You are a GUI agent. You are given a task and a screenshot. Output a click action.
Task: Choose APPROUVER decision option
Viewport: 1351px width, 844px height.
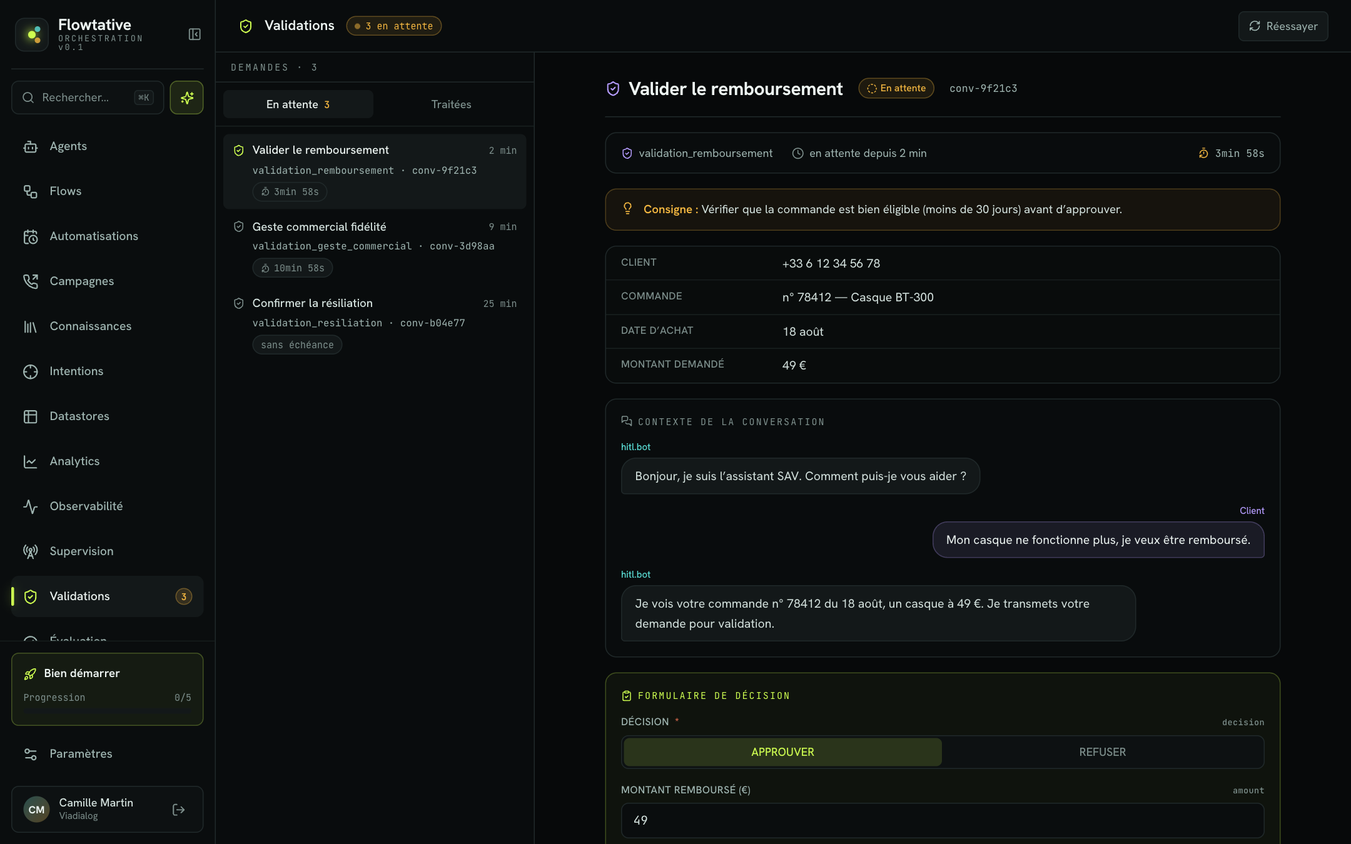coord(782,752)
